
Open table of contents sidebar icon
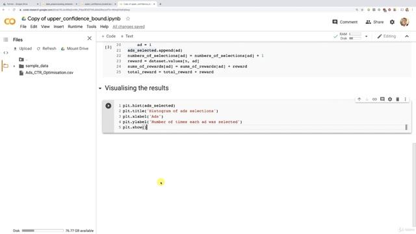[x=6, y=40]
